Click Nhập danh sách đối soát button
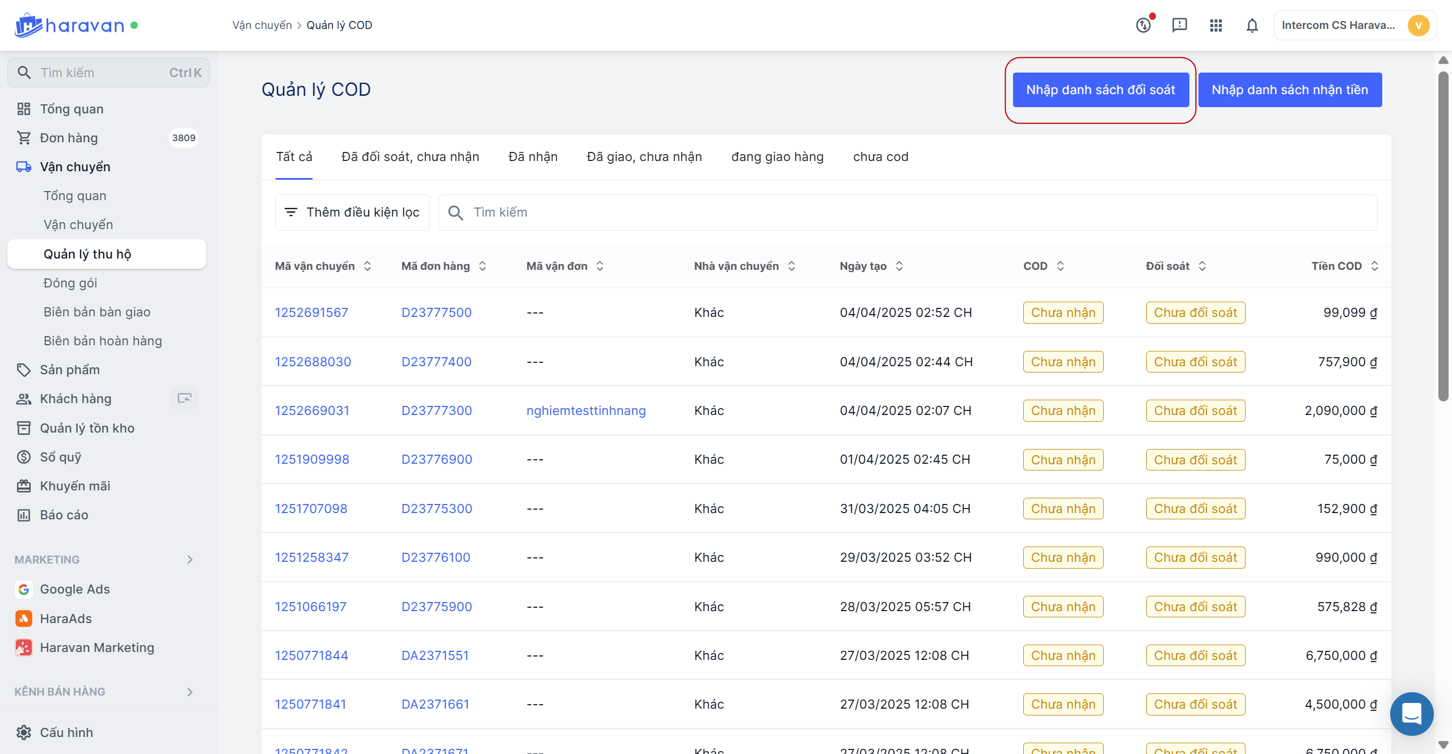 pos(1100,90)
